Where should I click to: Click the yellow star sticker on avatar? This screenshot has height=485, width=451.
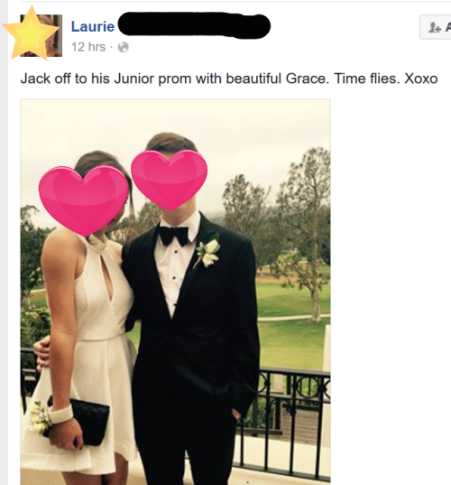coord(31,33)
